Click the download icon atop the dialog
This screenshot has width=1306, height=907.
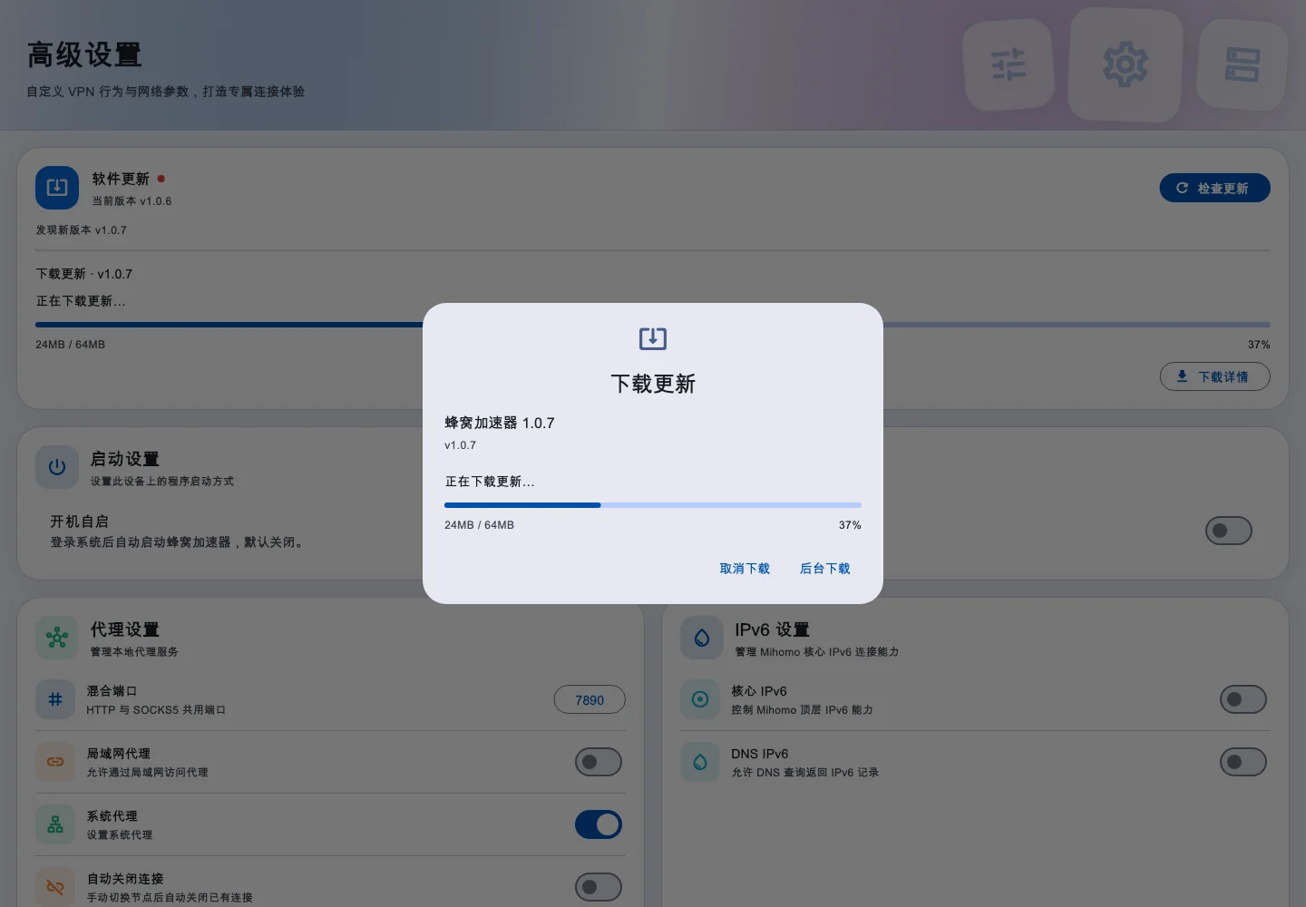tap(653, 338)
